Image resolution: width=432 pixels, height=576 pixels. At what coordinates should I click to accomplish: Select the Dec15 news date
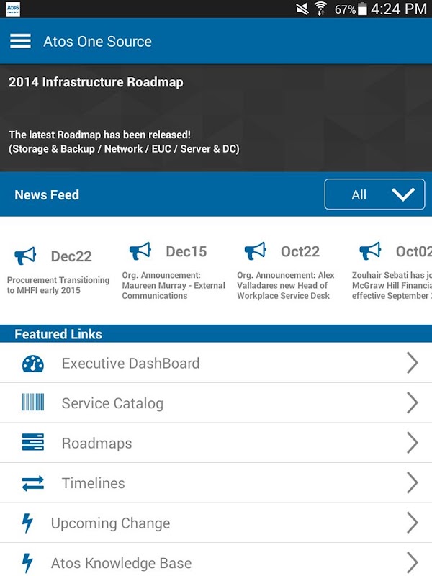click(x=186, y=251)
